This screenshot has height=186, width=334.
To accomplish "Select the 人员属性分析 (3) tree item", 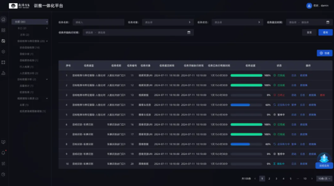I will (x=29, y=73).
